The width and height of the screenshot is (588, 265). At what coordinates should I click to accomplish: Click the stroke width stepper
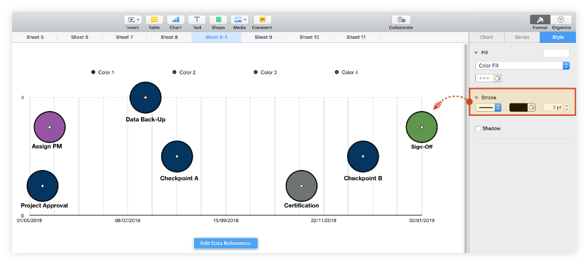pos(567,108)
